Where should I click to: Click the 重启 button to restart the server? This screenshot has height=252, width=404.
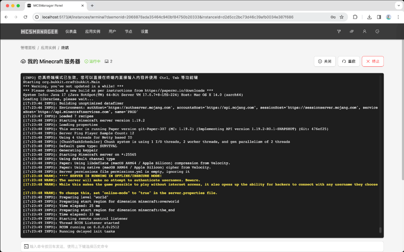tap(348, 61)
